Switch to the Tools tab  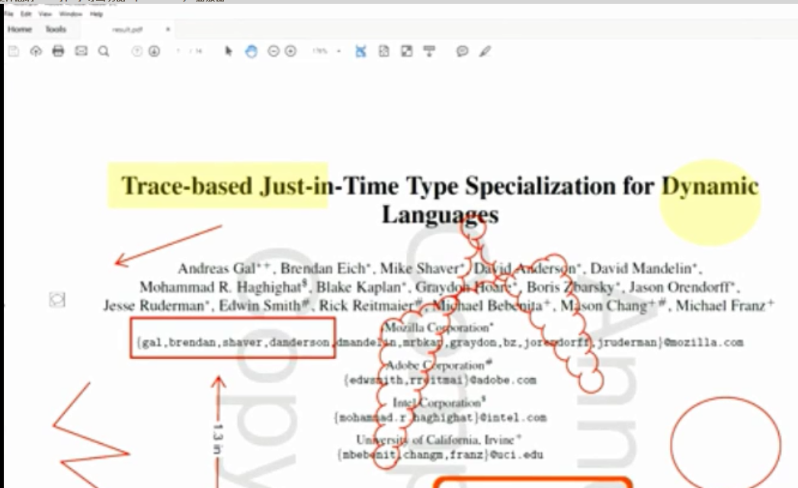pyautogui.click(x=54, y=29)
